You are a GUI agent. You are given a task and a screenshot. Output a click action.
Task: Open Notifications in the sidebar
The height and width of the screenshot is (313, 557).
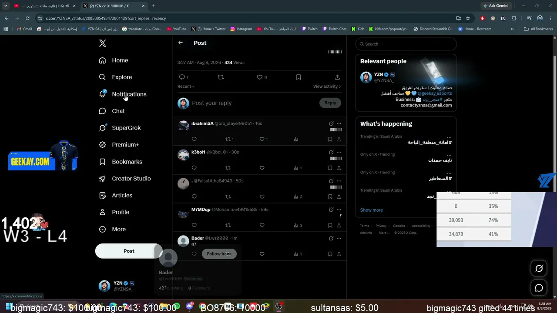[123, 94]
